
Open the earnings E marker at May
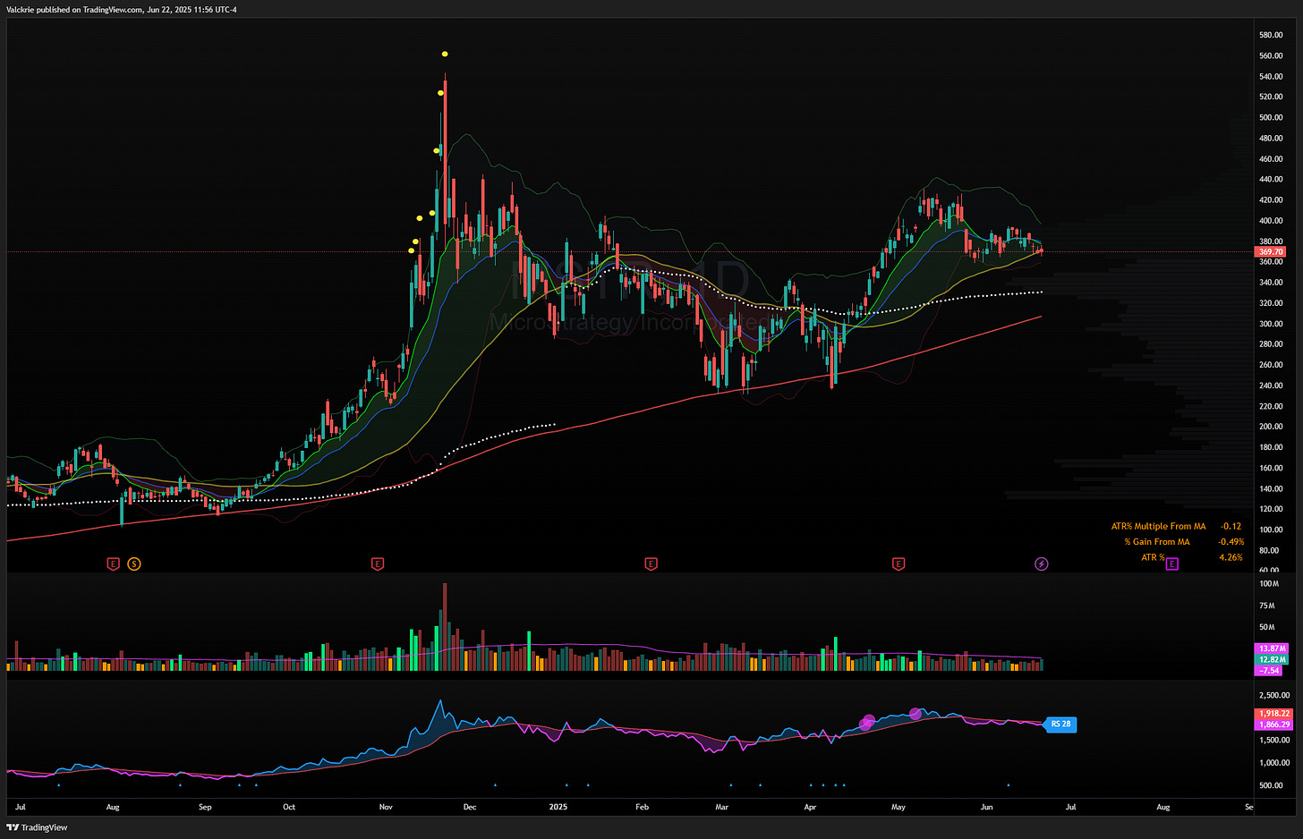pos(898,564)
